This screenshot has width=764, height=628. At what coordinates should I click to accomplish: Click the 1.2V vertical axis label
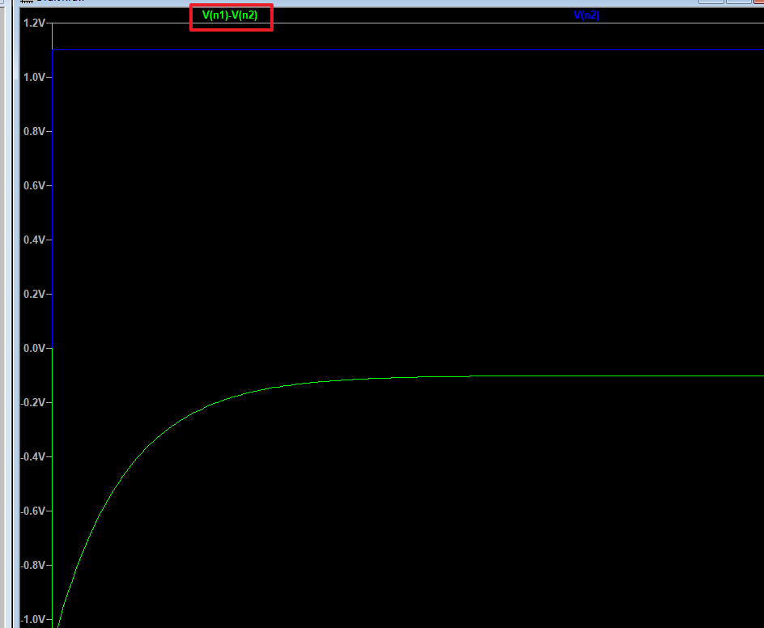click(34, 23)
